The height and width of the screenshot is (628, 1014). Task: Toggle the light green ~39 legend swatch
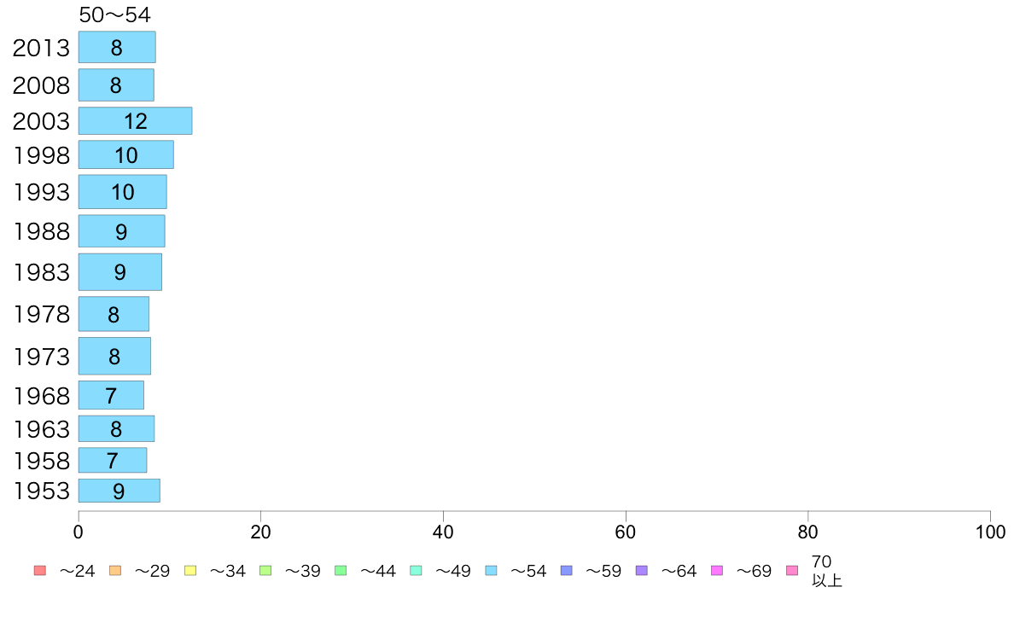point(265,571)
